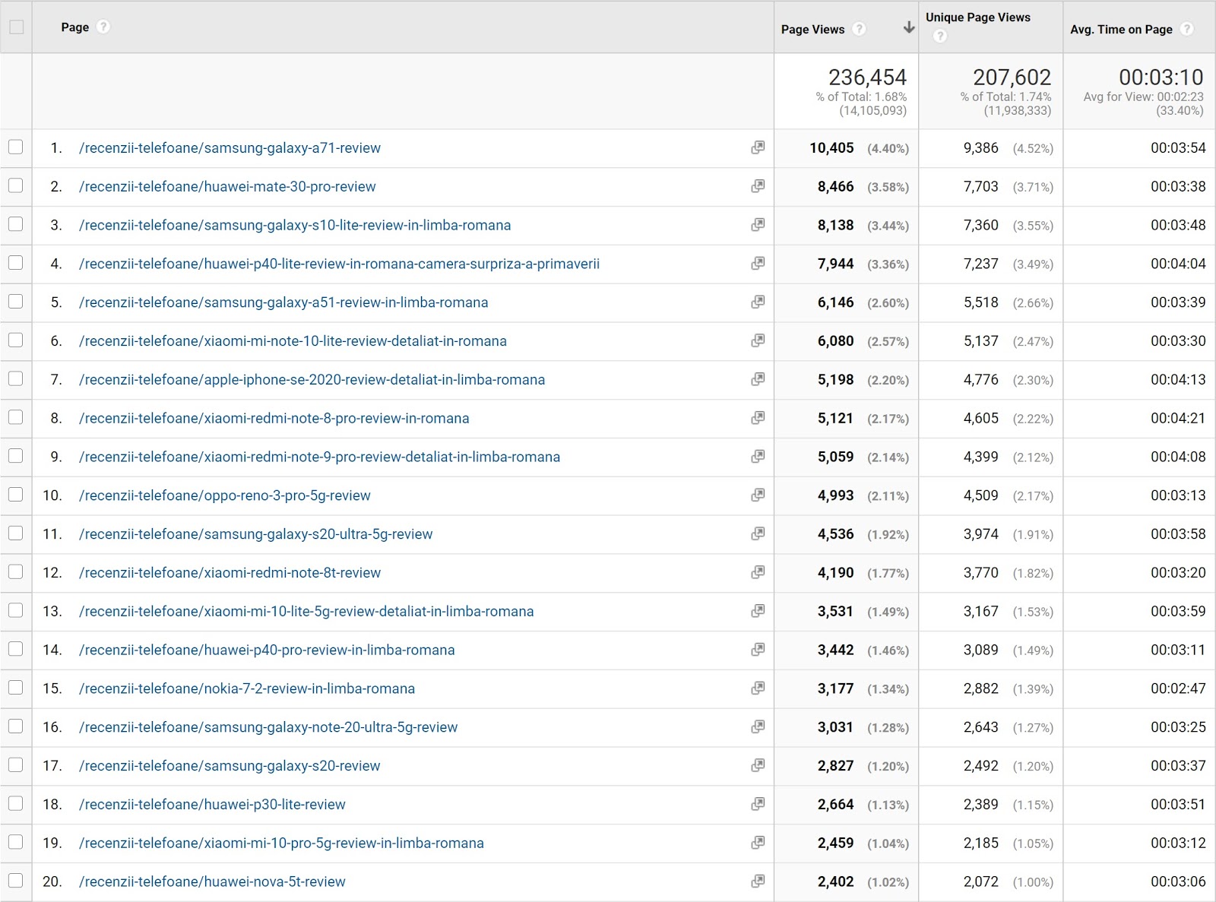Open huawei-nova-5t-review link
This screenshot has width=1216, height=902.
click(212, 882)
